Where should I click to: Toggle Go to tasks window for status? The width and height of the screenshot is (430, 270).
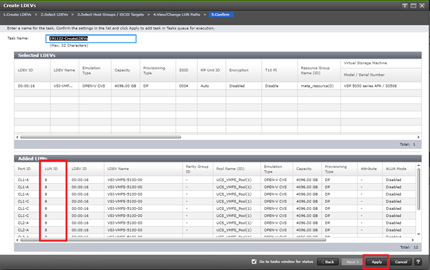point(254,262)
